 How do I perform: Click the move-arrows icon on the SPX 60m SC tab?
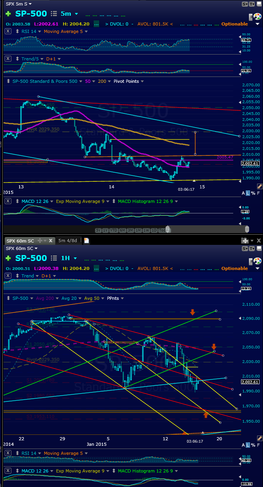click(x=39, y=241)
